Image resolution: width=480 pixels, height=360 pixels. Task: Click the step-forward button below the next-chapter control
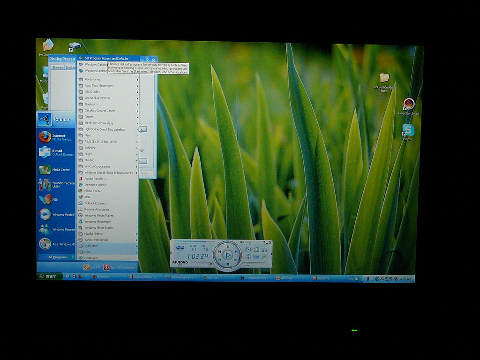pos(235,260)
